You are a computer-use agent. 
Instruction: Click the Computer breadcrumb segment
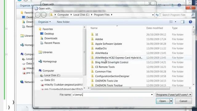tap(63, 15)
